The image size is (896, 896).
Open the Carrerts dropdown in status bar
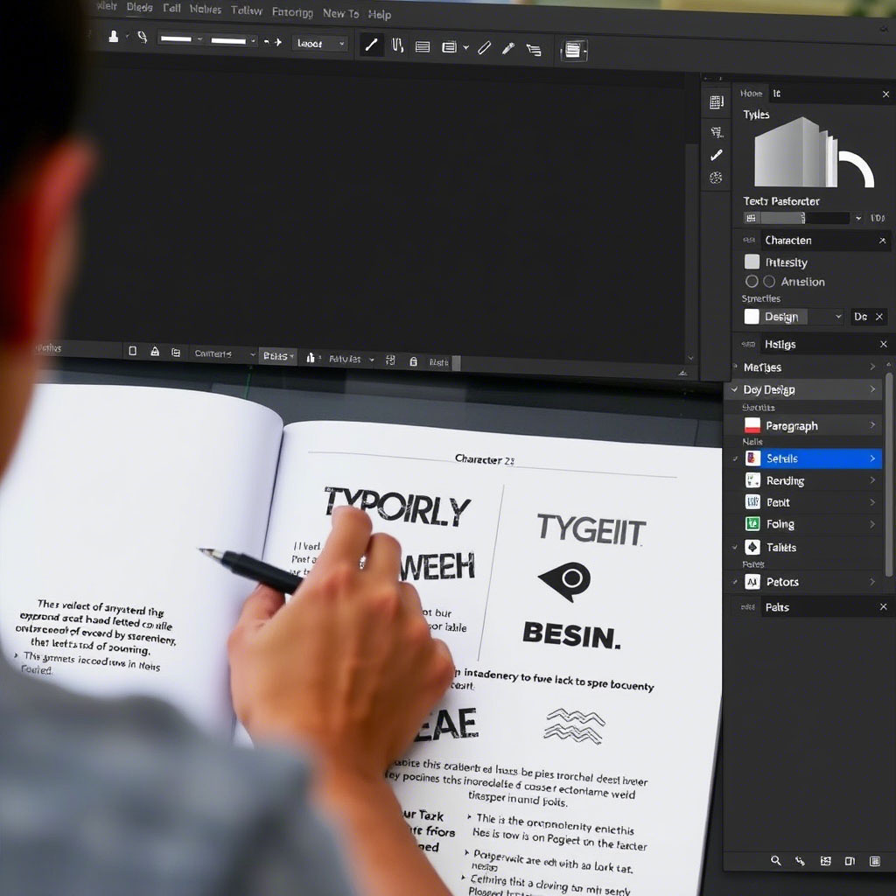tap(223, 353)
